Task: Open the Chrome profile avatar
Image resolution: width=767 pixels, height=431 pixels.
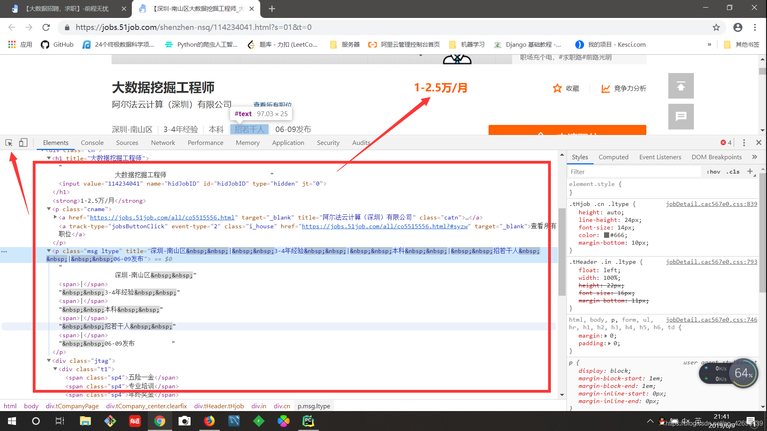Action: point(738,27)
